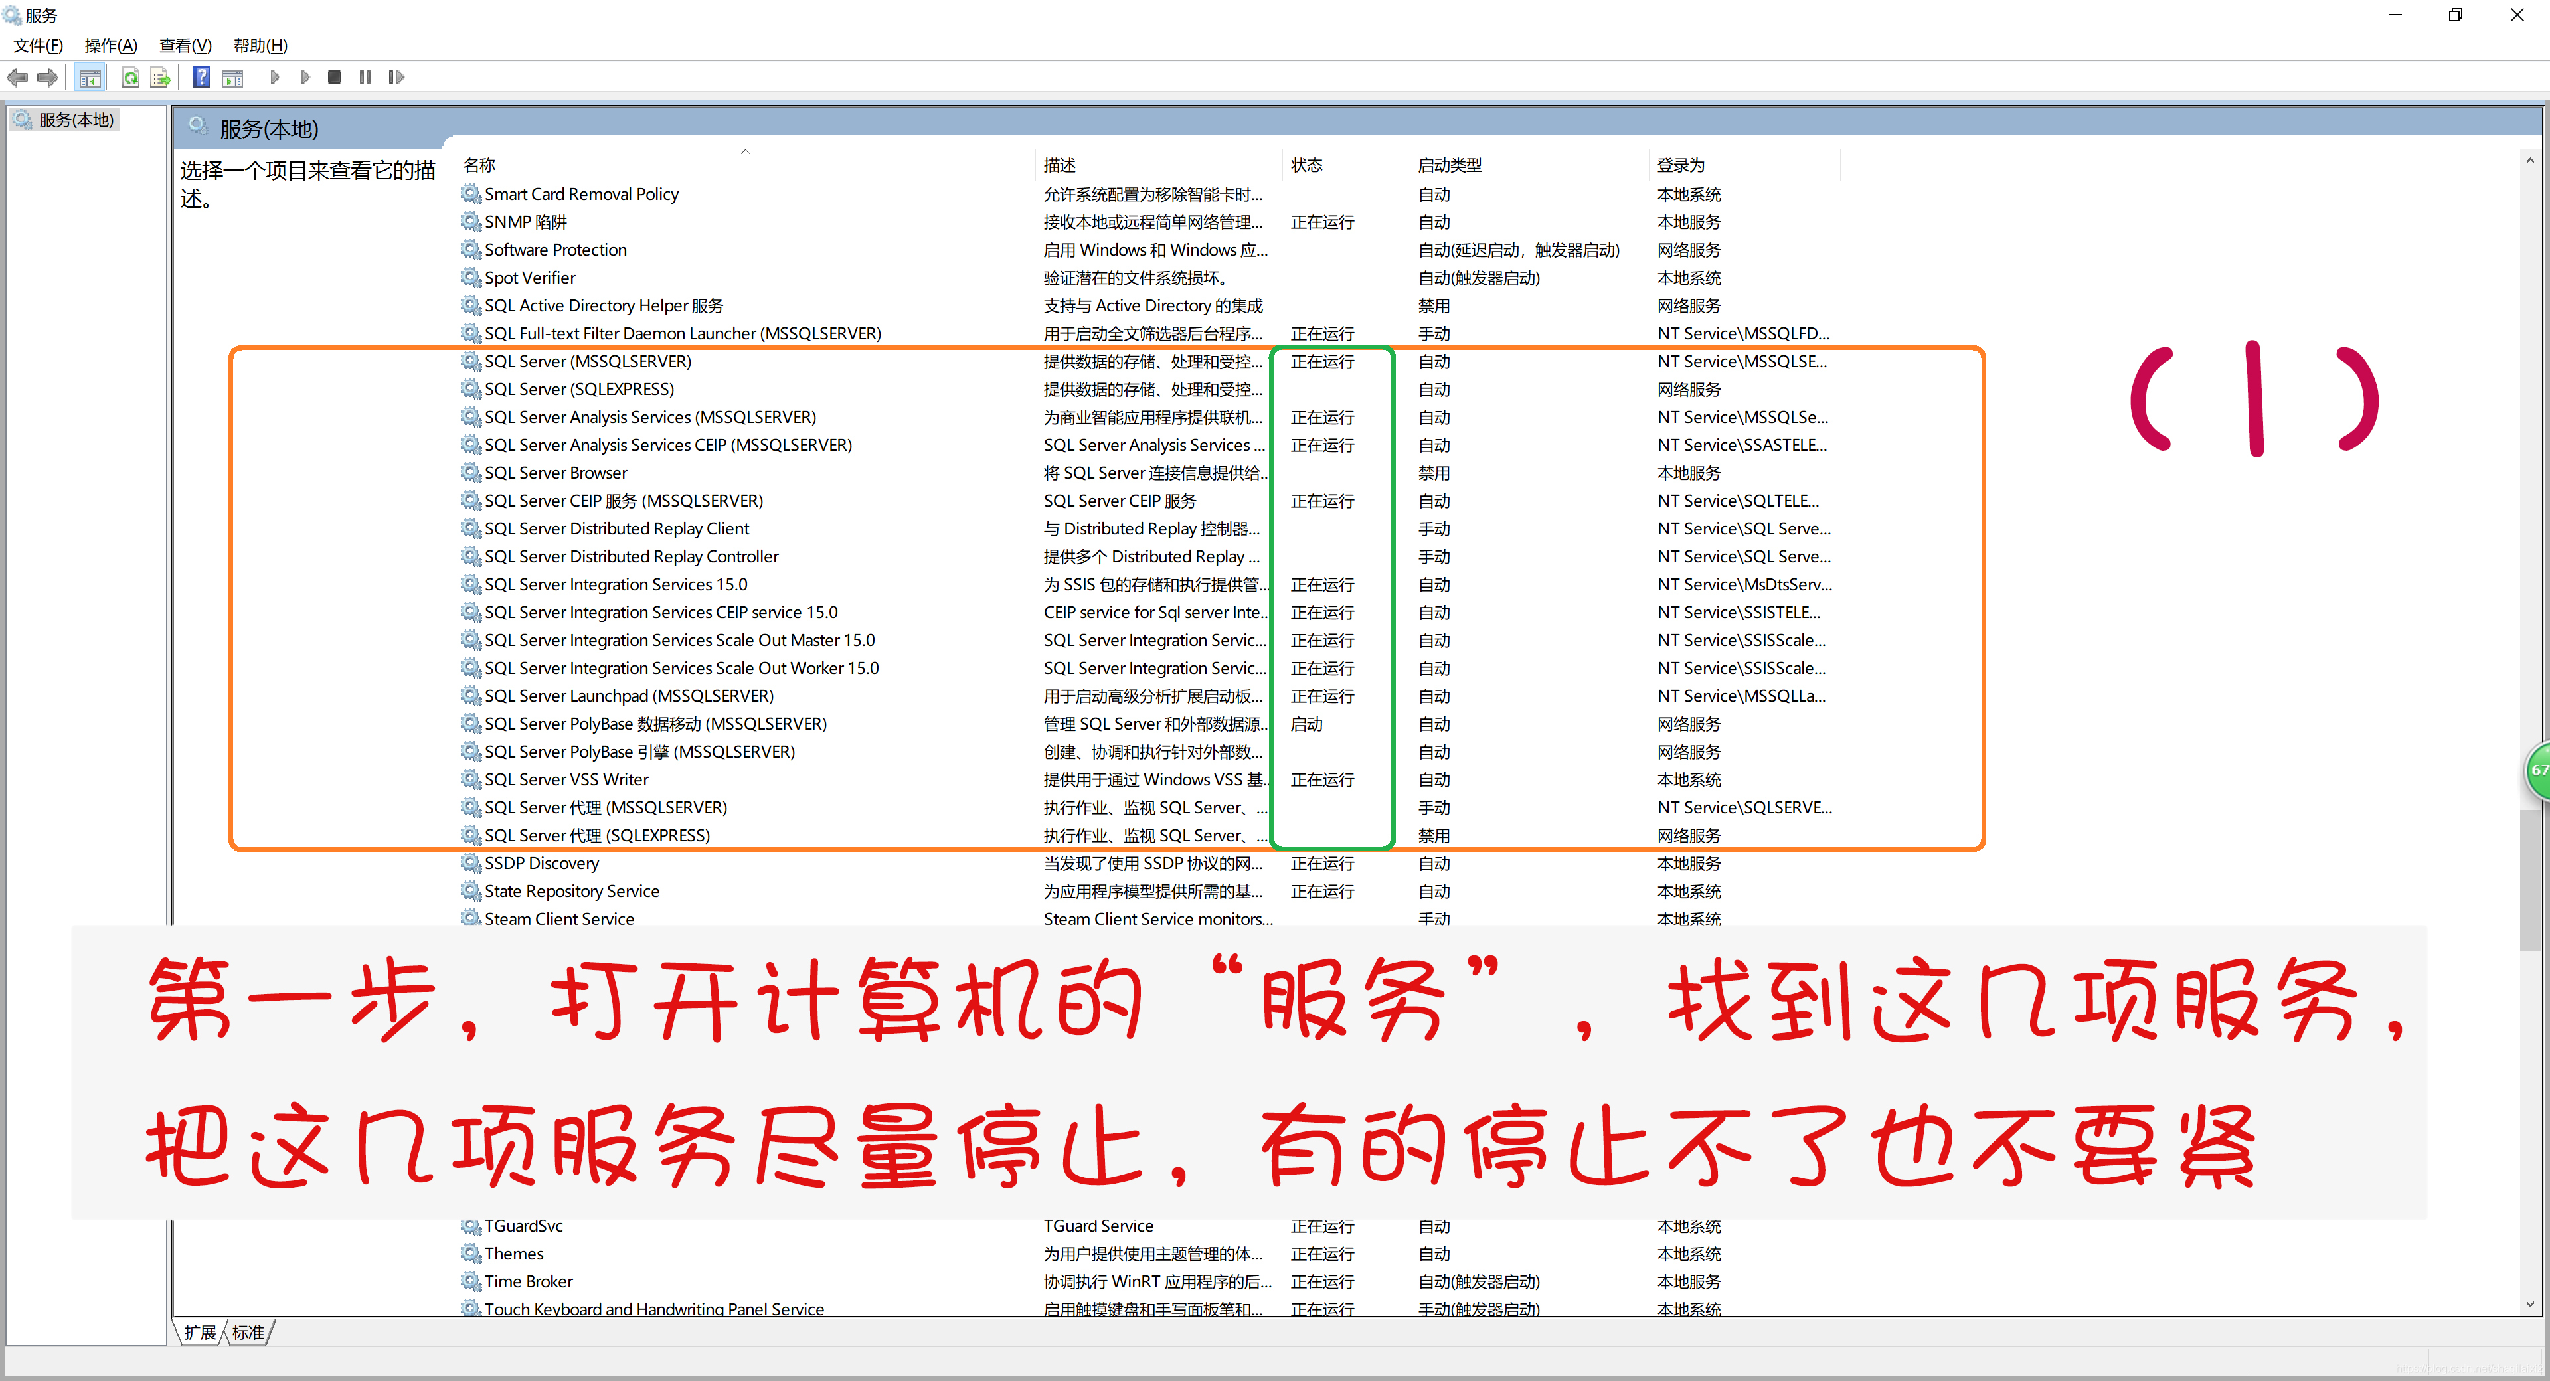Switch to the 扩展 tab
The height and width of the screenshot is (1381, 2550).
tap(200, 1333)
